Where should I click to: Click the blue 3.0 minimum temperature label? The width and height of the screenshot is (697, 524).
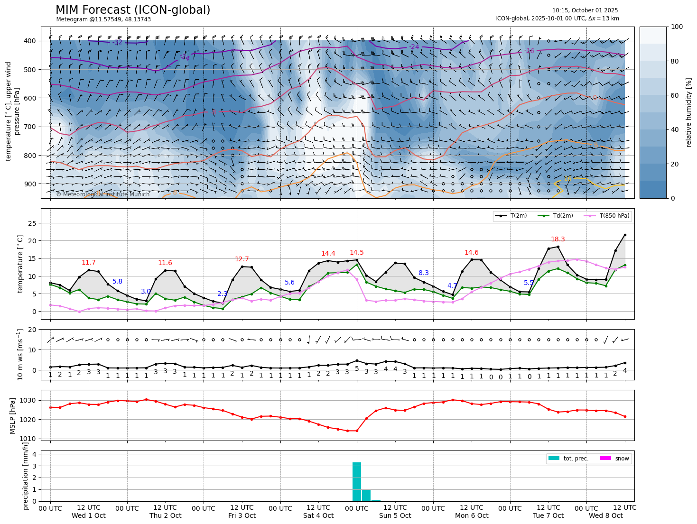(x=146, y=292)
